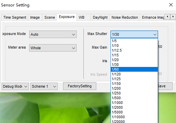The width and height of the screenshot is (176, 123).
Task: Open the Debug Mode dropdown
Action: click(15, 86)
